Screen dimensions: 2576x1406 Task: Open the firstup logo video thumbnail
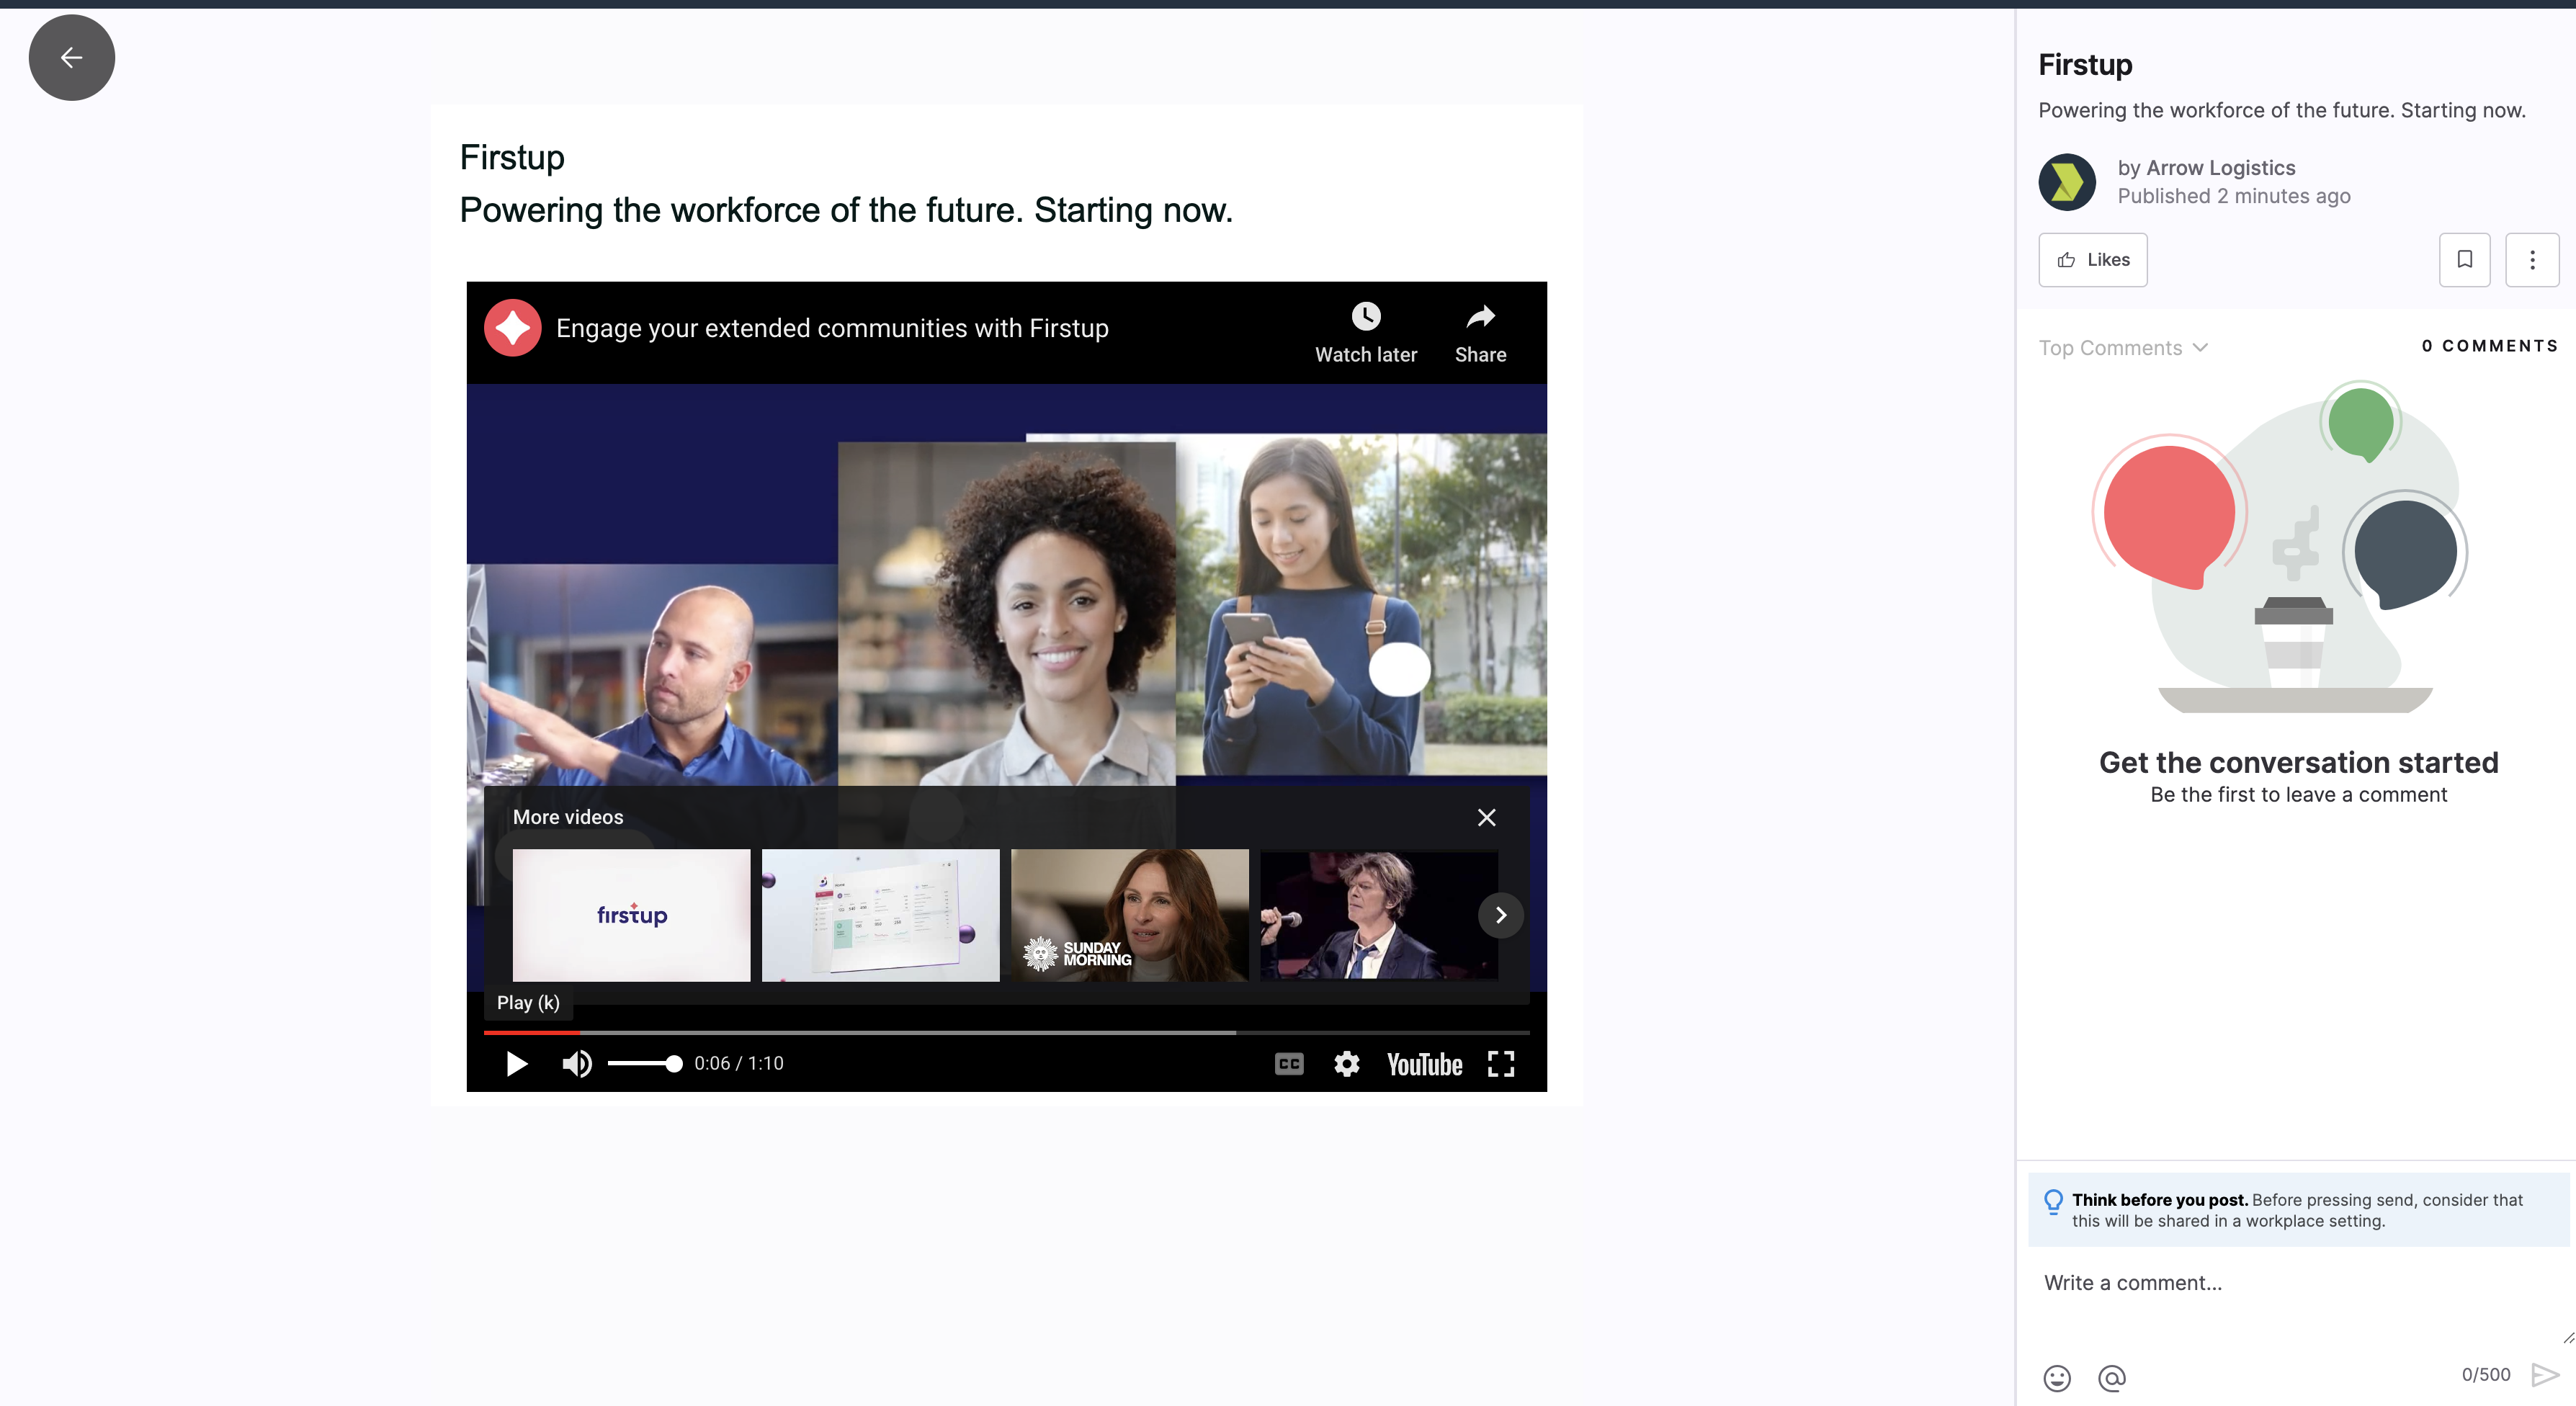click(631, 915)
